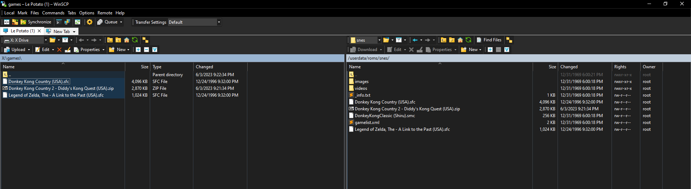The height and width of the screenshot is (189, 691).
Task: Switch to the New Tab tab
Action: pos(62,31)
